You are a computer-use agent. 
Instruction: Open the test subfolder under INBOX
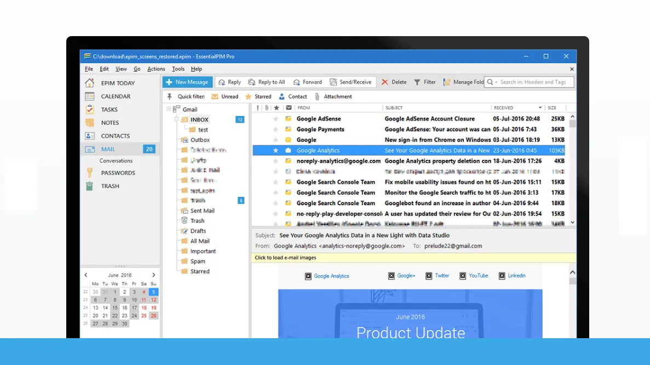203,130
